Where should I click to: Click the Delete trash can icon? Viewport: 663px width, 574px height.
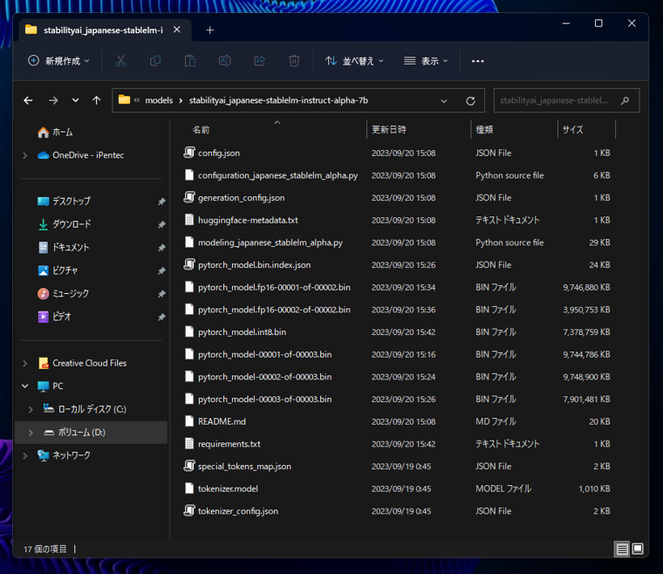294,61
